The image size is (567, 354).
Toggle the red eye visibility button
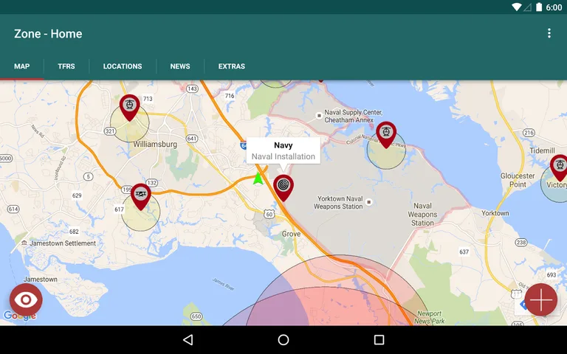[26, 299]
